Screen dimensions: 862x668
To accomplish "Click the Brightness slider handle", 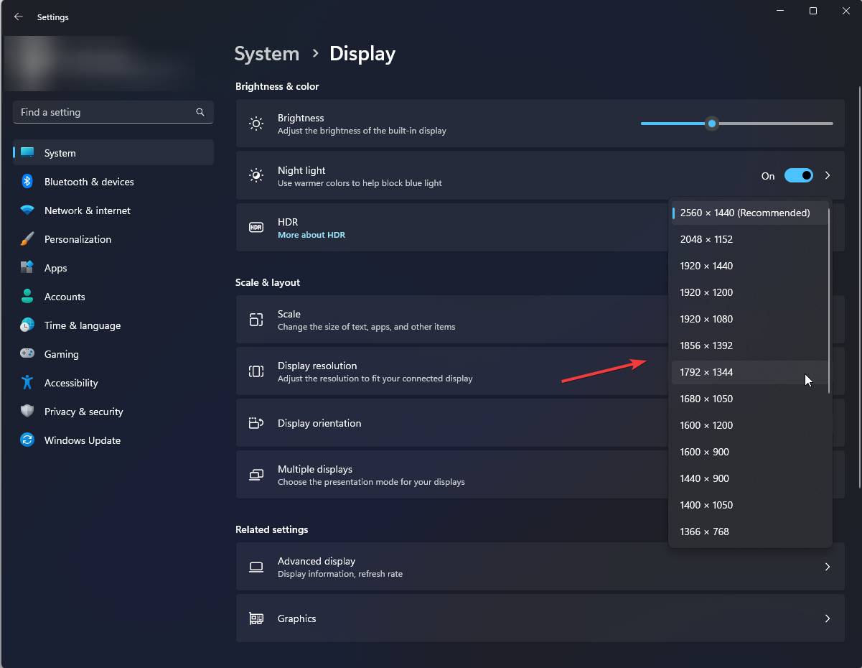I will pos(712,124).
